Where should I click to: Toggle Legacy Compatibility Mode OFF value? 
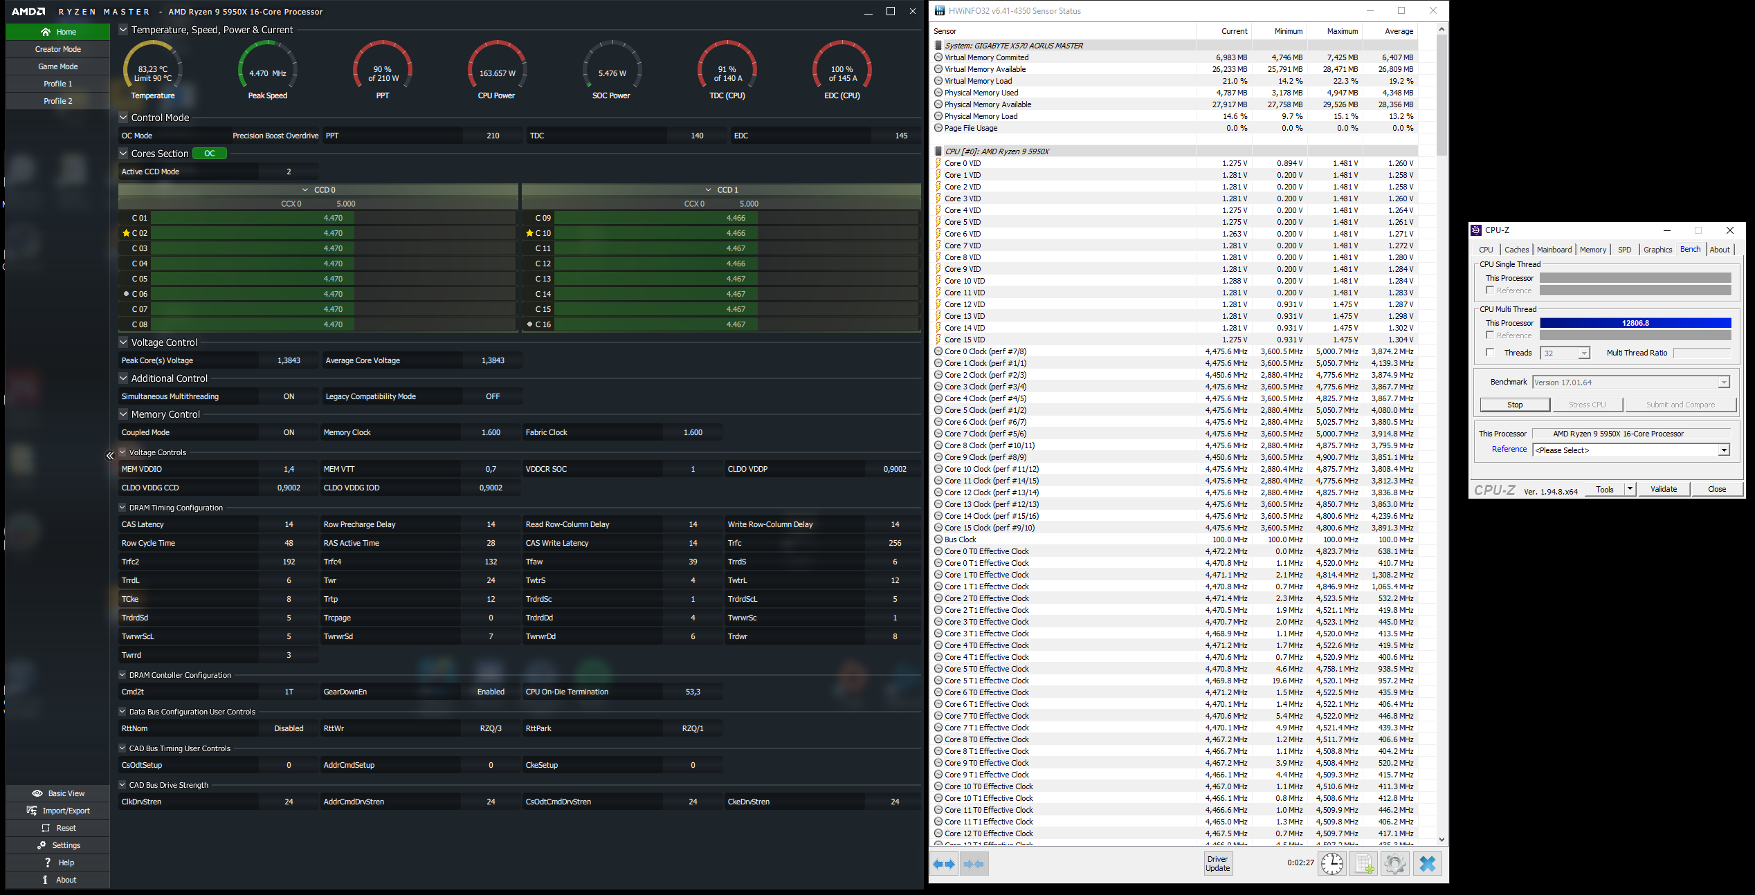coord(493,396)
